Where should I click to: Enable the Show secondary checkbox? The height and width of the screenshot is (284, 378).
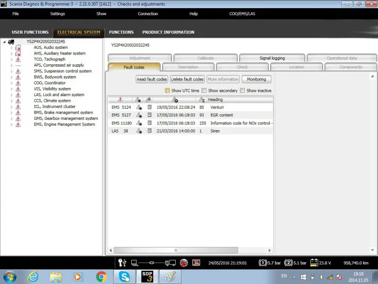[x=204, y=90]
